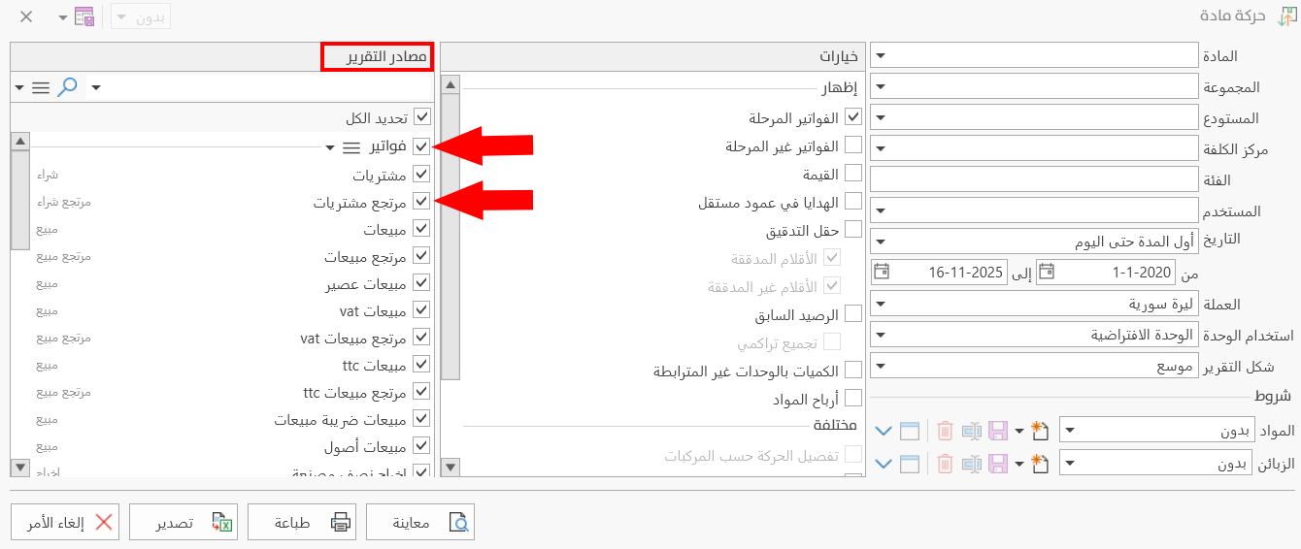Open the مركز الكلفة dropdown
This screenshot has width=1301, height=549.
coord(881,148)
